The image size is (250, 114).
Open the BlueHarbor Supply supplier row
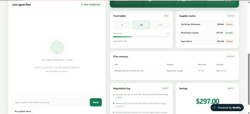pyautogui.click(x=207, y=33)
